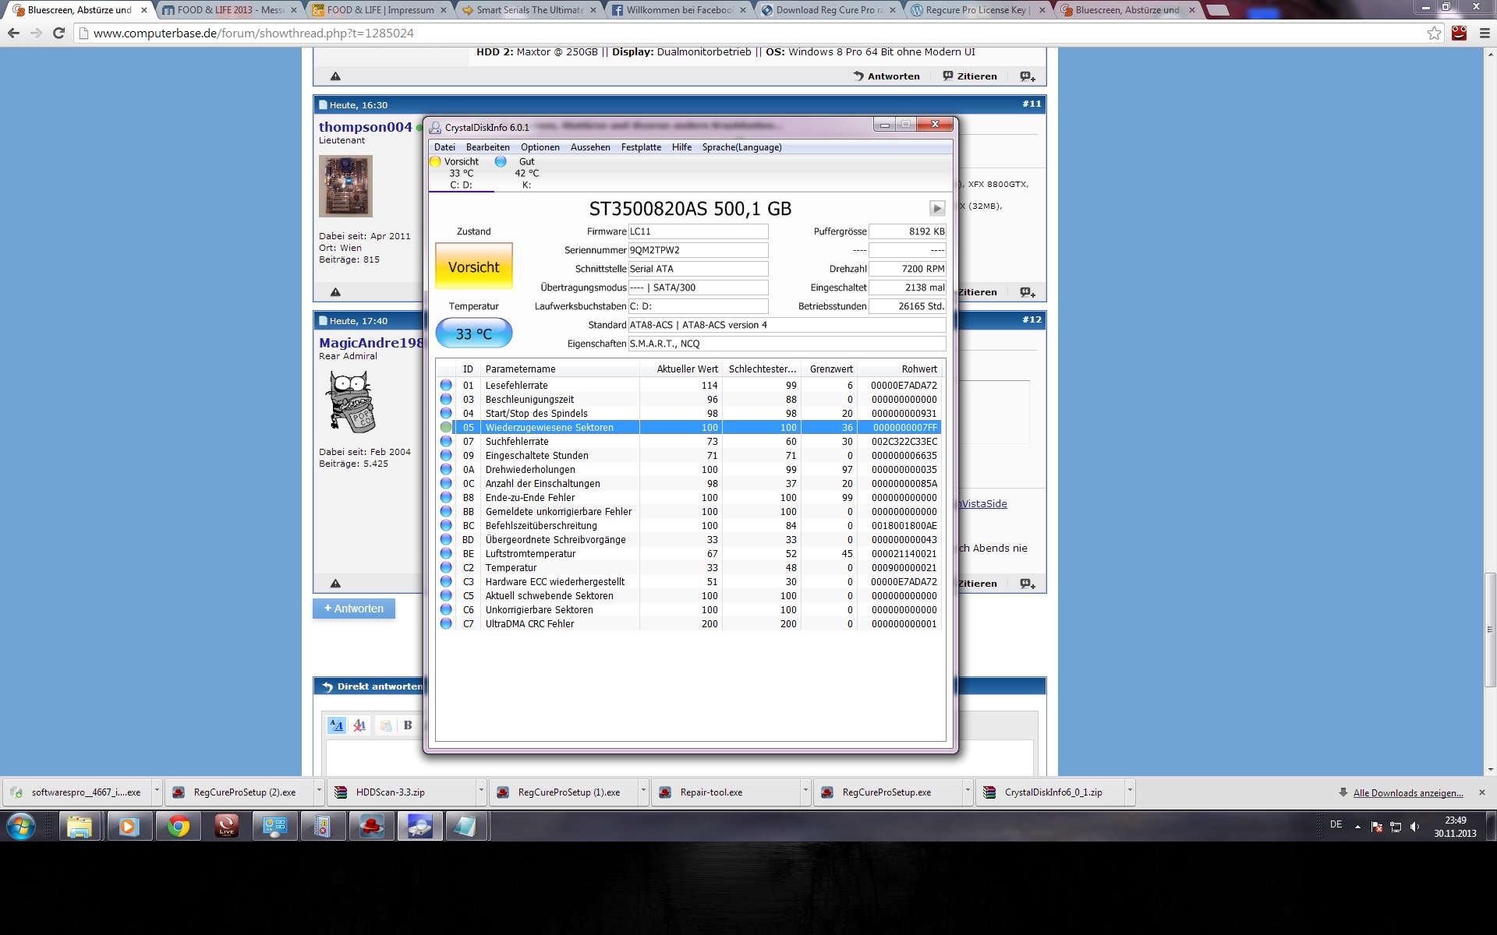
Task: Open the Chrome menu icon
Action: coord(1484,33)
